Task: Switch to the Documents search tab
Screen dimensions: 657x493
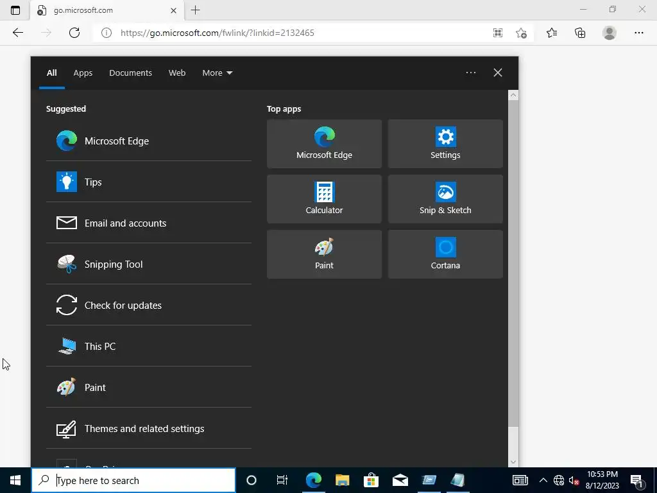Action: coord(131,73)
